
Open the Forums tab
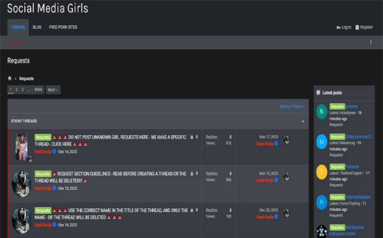[x=18, y=27]
